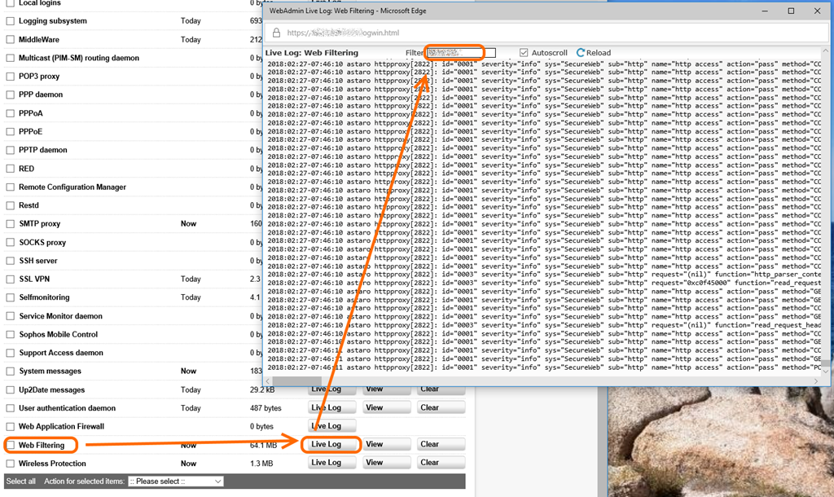Maximize the WebAdmin Live Log window

coord(791,11)
